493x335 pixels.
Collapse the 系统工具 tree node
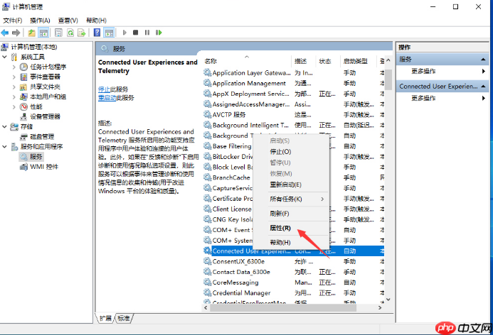pyautogui.click(x=4, y=57)
